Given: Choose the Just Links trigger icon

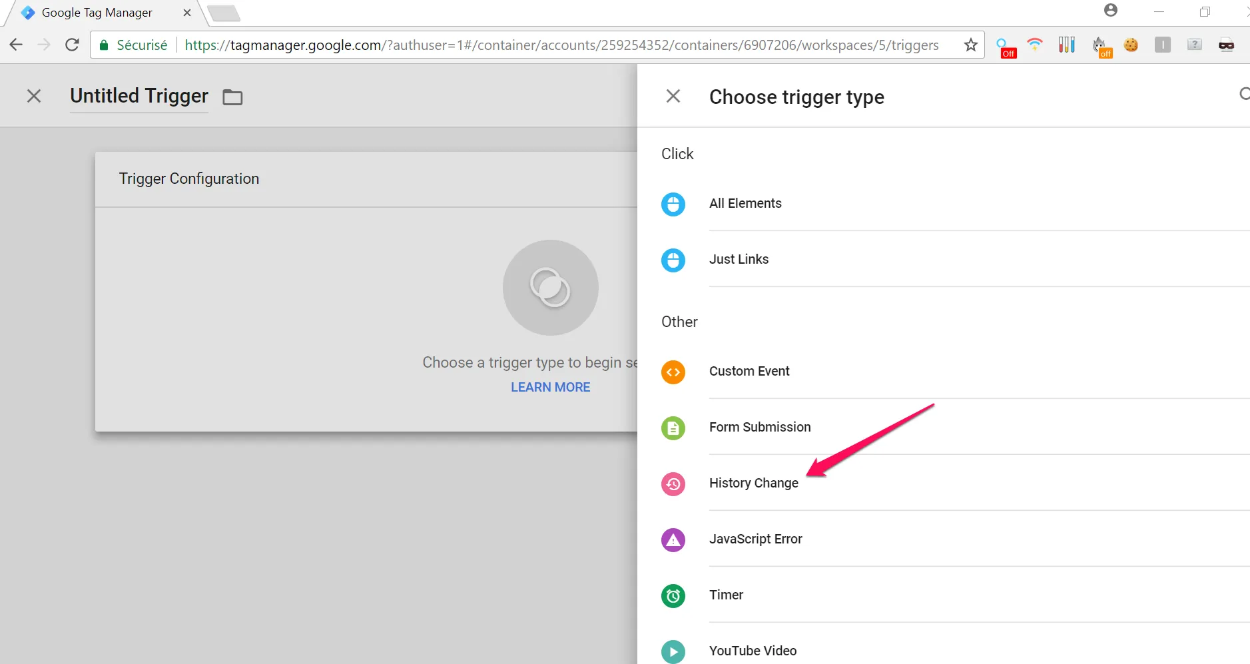Looking at the screenshot, I should [x=673, y=260].
